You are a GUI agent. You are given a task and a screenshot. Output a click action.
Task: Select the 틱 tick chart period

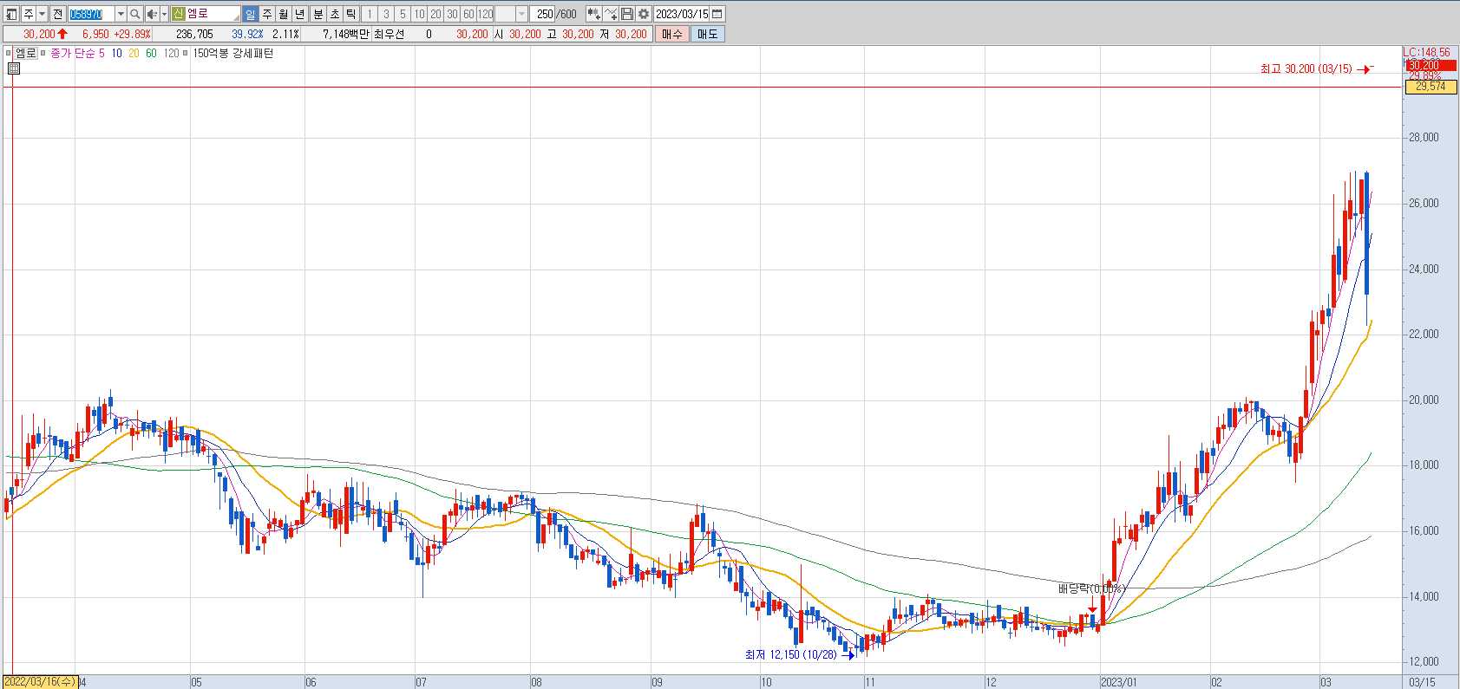350,14
